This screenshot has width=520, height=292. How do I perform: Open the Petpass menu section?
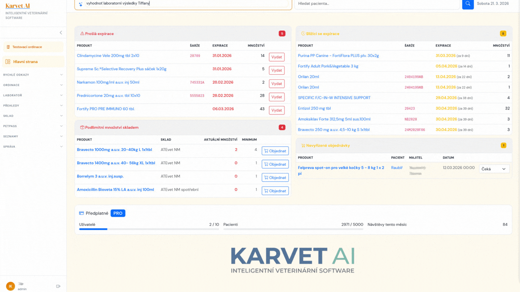33,126
